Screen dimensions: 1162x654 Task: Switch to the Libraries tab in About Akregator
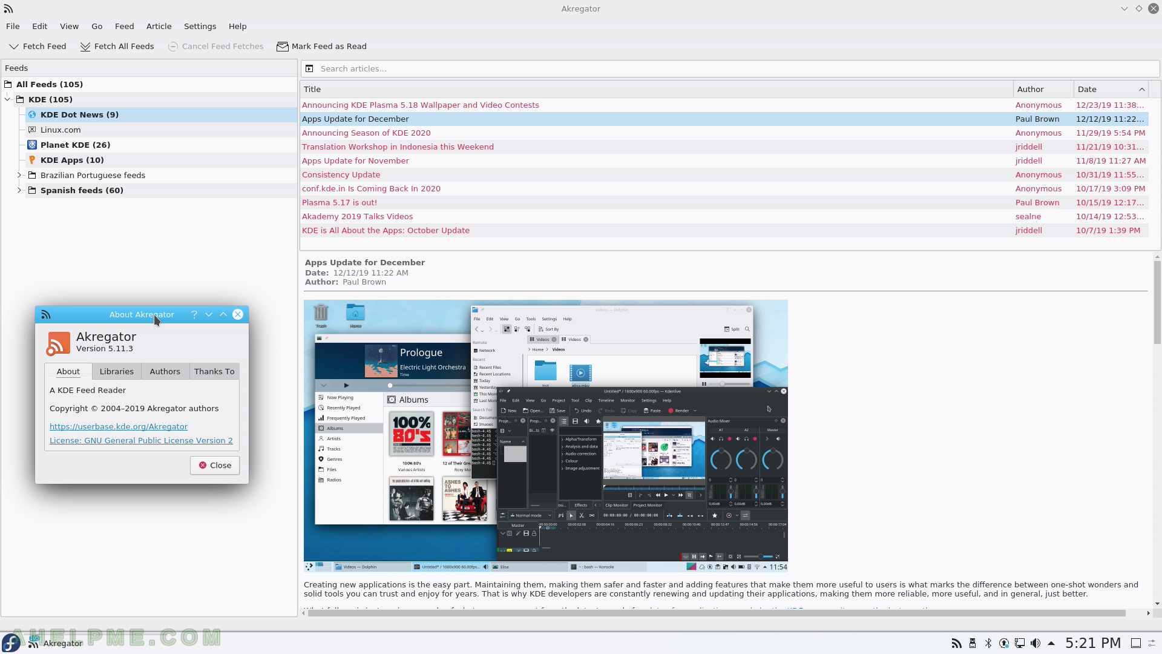117,371
